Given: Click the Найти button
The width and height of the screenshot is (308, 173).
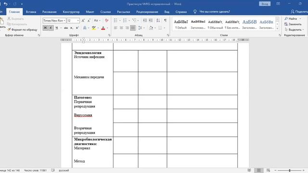Looking at the screenshot, I should (293, 19).
